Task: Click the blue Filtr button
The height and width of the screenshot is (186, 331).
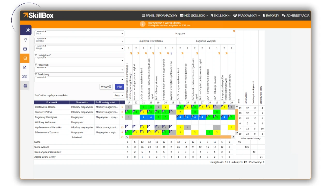Action: click(119, 87)
